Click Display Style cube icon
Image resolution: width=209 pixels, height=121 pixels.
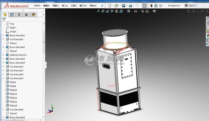(x=128, y=11)
